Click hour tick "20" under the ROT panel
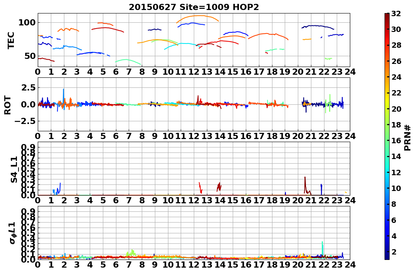This screenshot has height=273, width=415. pos(298,136)
